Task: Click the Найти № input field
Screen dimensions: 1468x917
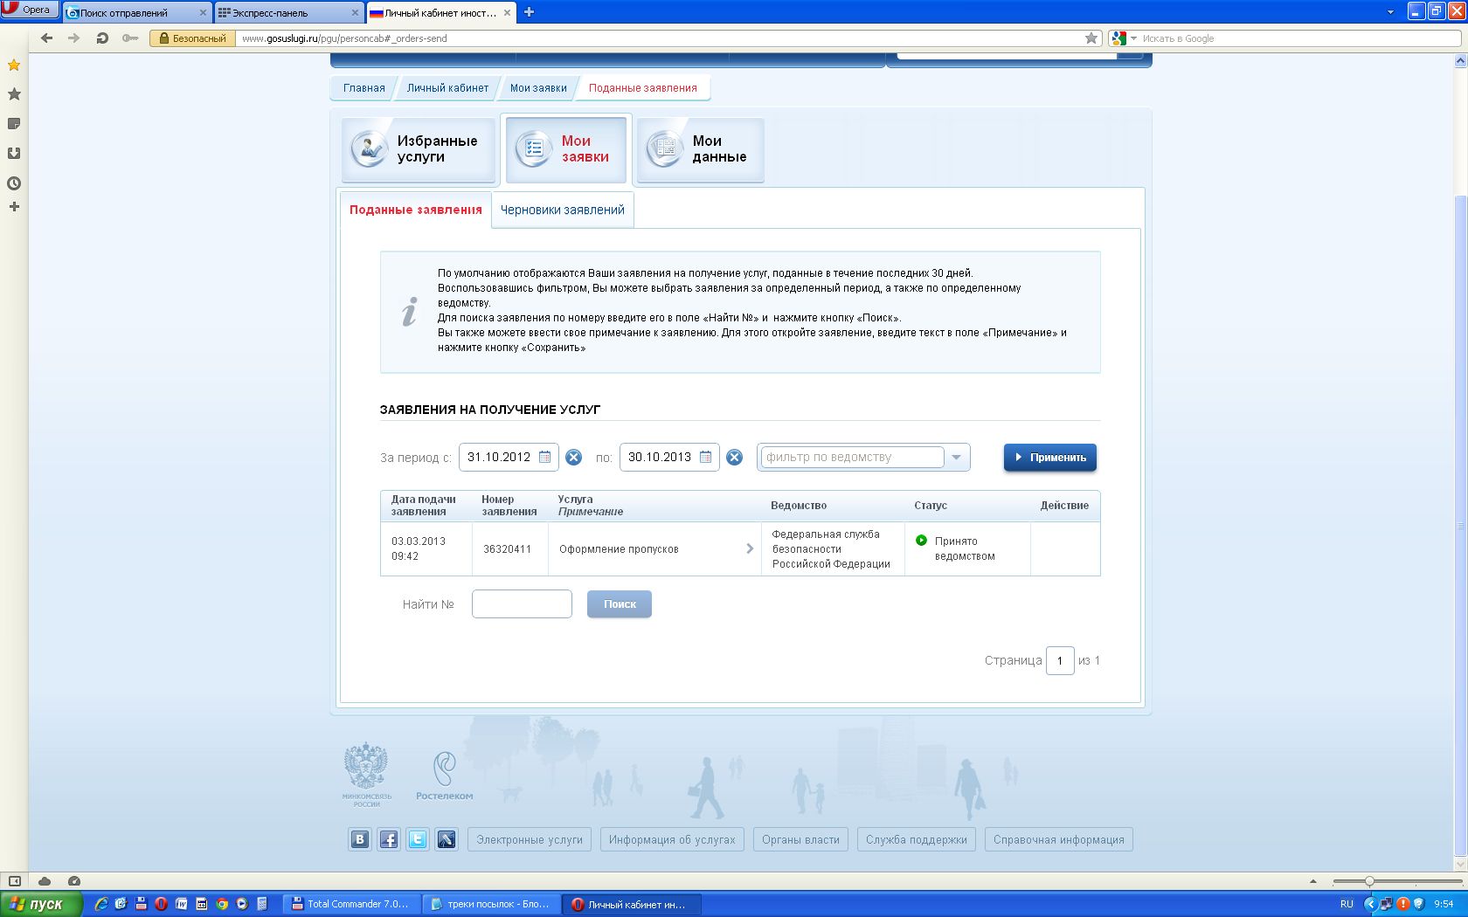Action: [x=522, y=603]
